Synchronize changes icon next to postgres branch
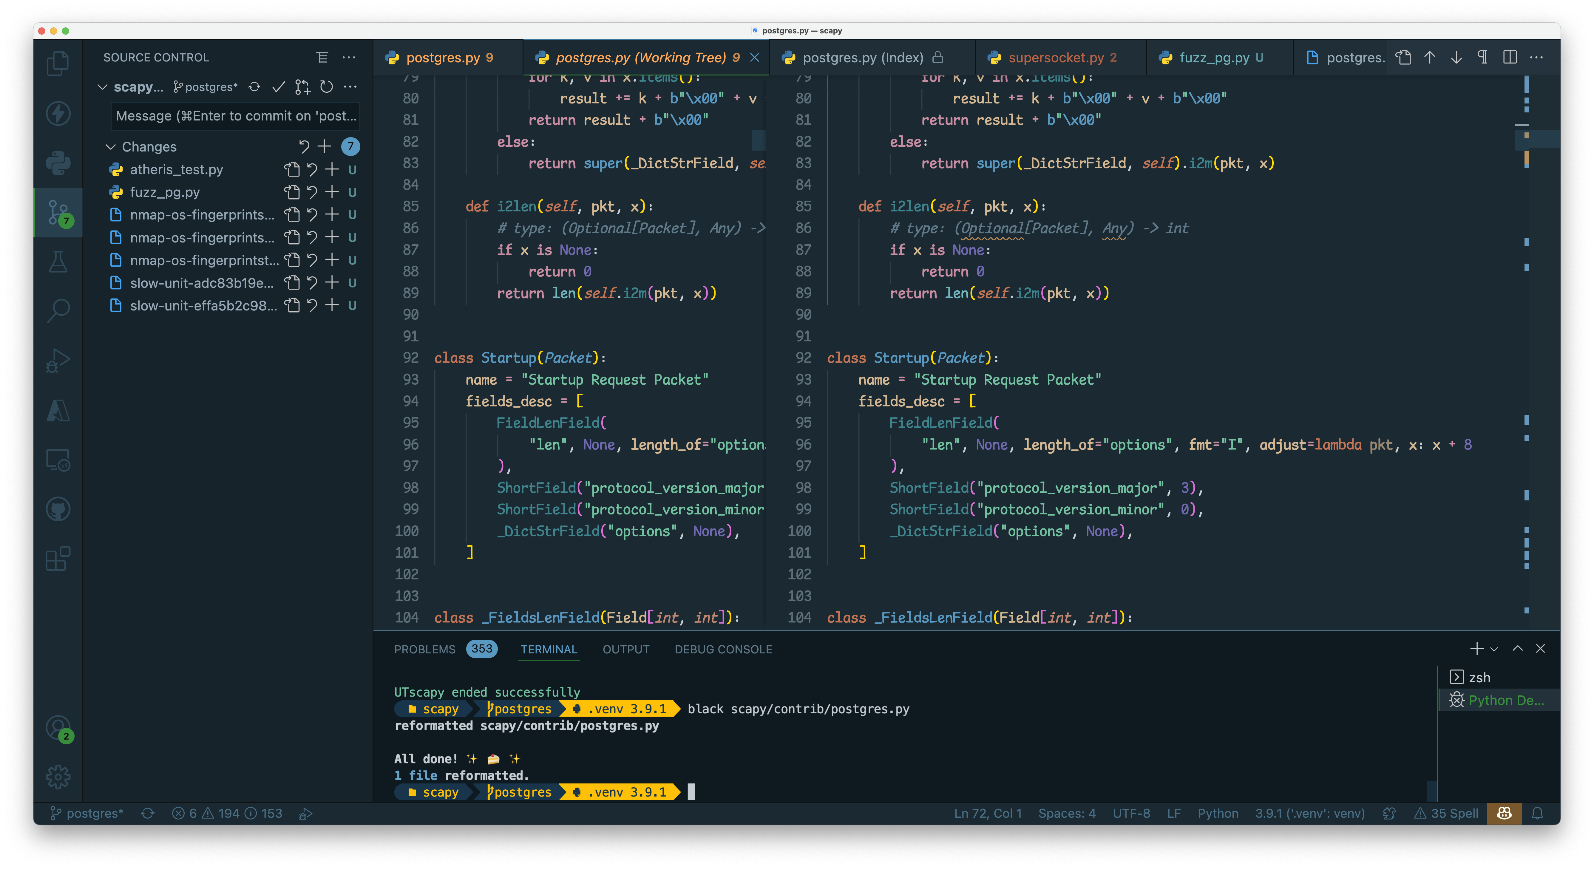This screenshot has width=1594, height=869. [254, 87]
